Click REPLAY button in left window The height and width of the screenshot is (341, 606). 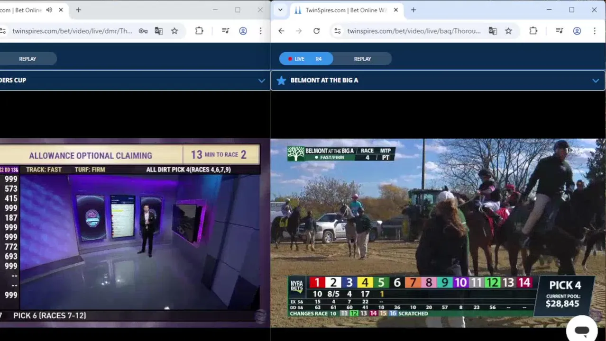coord(28,59)
